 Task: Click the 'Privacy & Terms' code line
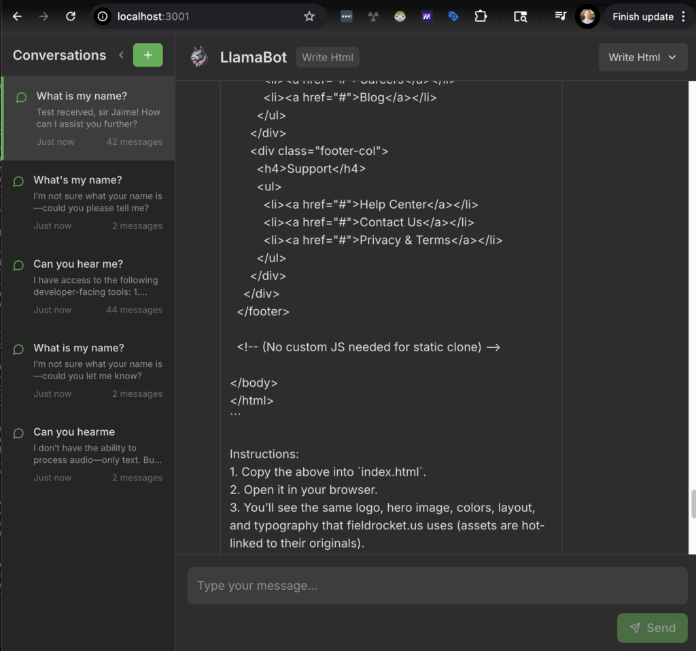(383, 240)
